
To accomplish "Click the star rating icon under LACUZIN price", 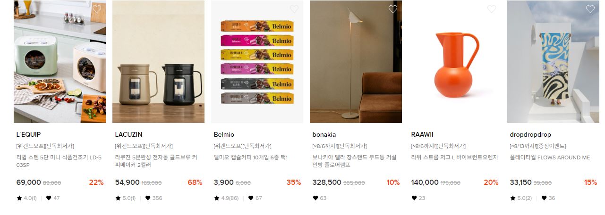I will pyautogui.click(x=118, y=198).
